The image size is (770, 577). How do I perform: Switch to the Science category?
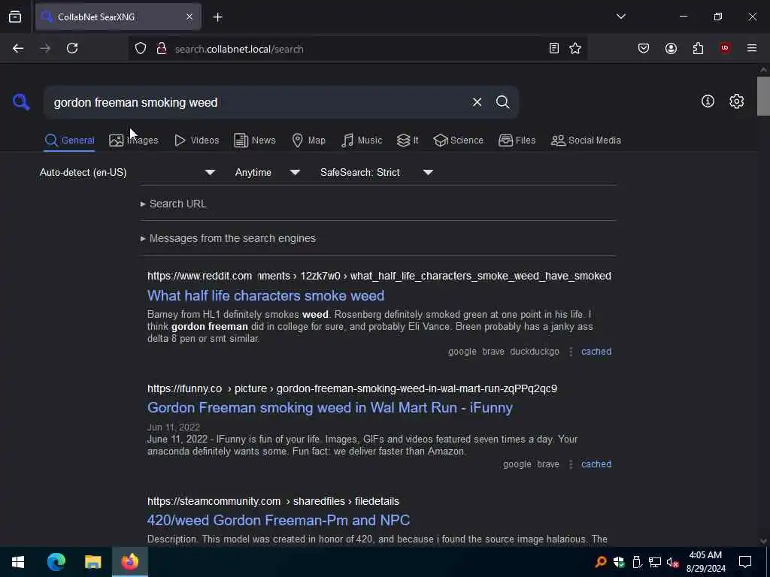pos(458,140)
